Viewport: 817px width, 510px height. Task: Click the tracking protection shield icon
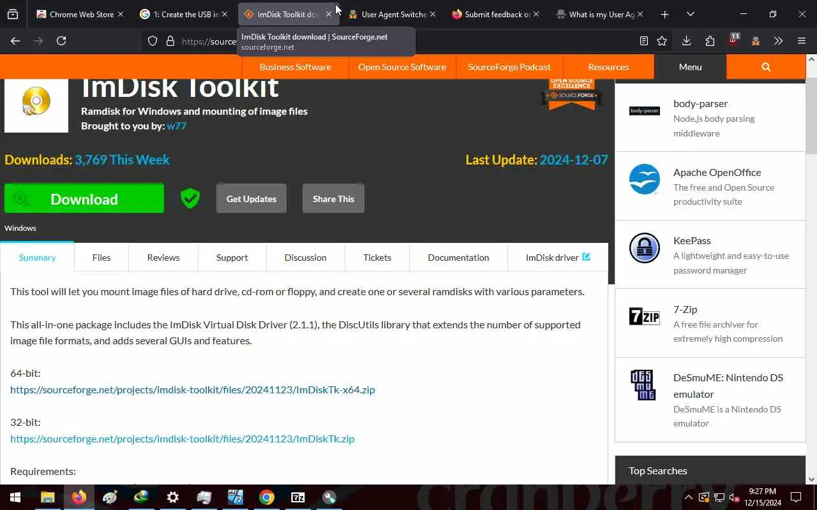(x=153, y=41)
